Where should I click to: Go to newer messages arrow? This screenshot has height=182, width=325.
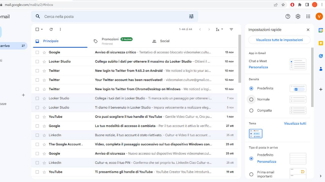200,29
